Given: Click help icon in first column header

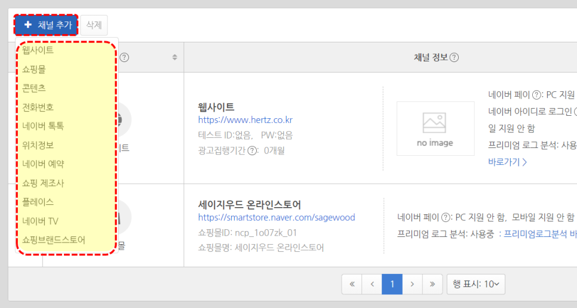Looking at the screenshot, I should pos(124,57).
